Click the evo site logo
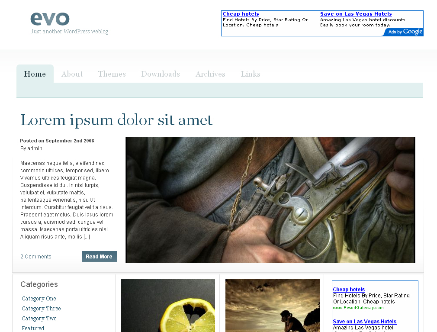This screenshot has height=332, width=437. point(50,19)
